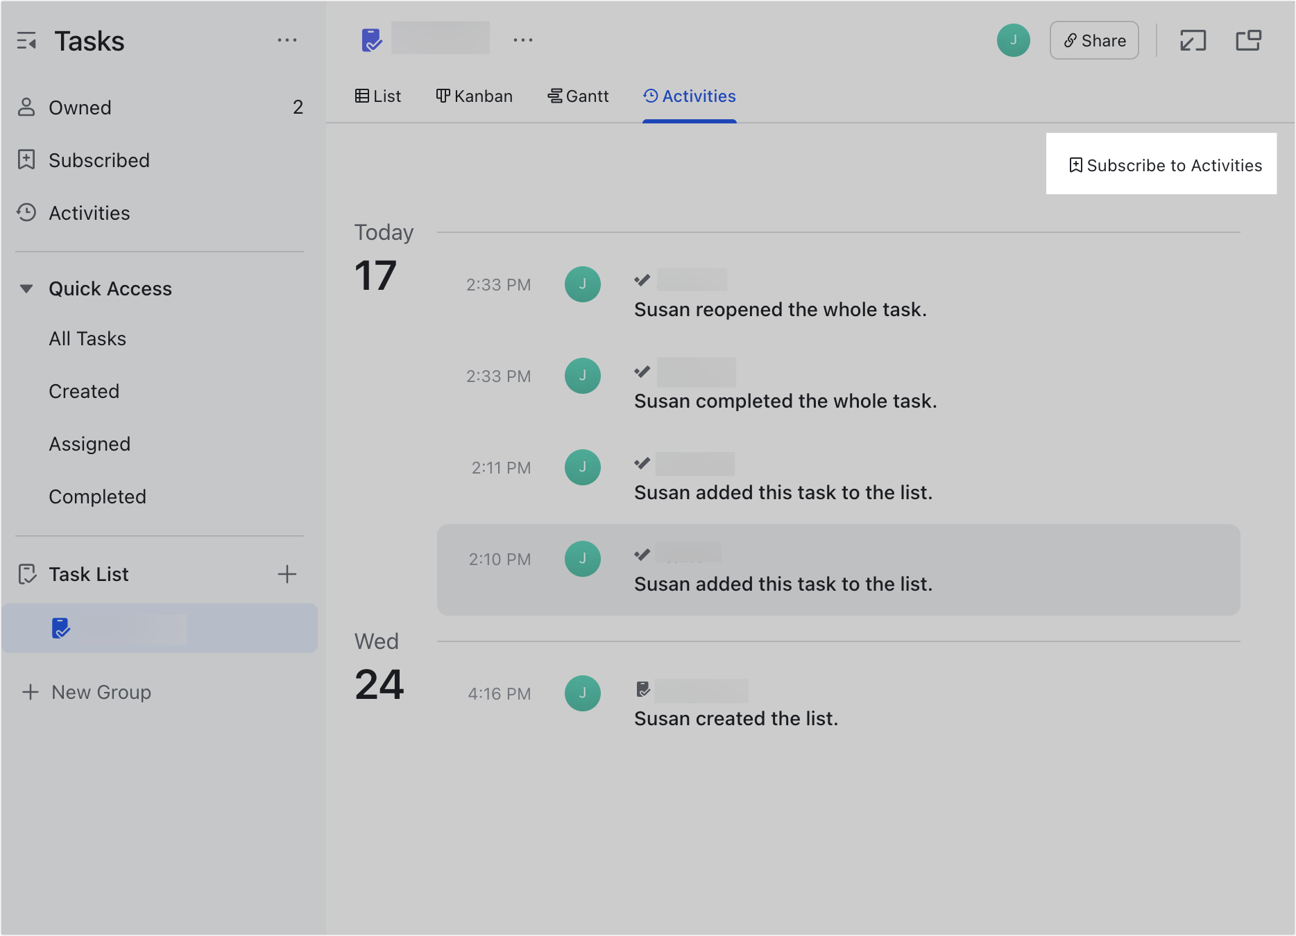Open the Tasks panel options menu
The height and width of the screenshot is (936, 1296).
[x=287, y=40]
